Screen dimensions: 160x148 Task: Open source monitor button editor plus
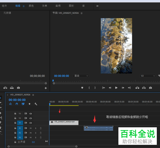[x=46, y=88]
